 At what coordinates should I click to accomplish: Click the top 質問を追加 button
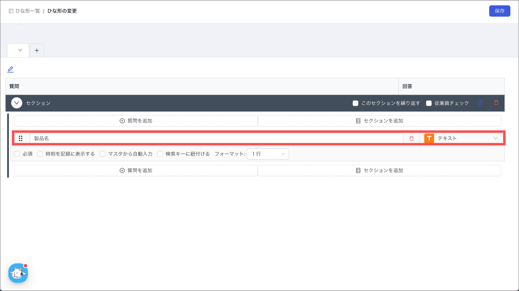coord(136,121)
